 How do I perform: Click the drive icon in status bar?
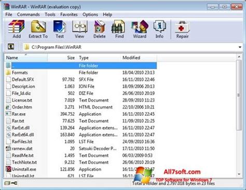pyautogui.click(x=7, y=183)
